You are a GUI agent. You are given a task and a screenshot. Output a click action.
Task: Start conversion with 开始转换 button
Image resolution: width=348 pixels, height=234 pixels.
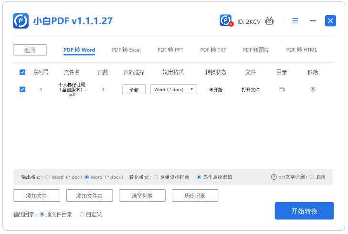[x=304, y=211]
